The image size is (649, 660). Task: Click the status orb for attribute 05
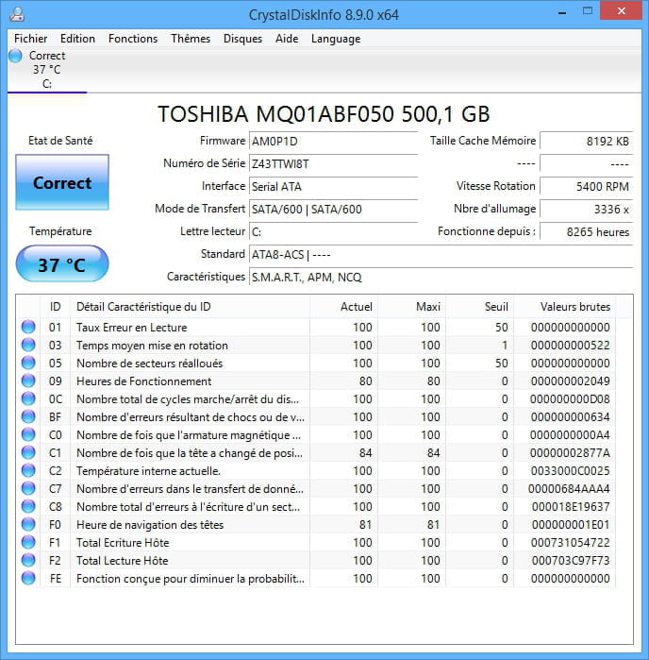[x=28, y=363]
